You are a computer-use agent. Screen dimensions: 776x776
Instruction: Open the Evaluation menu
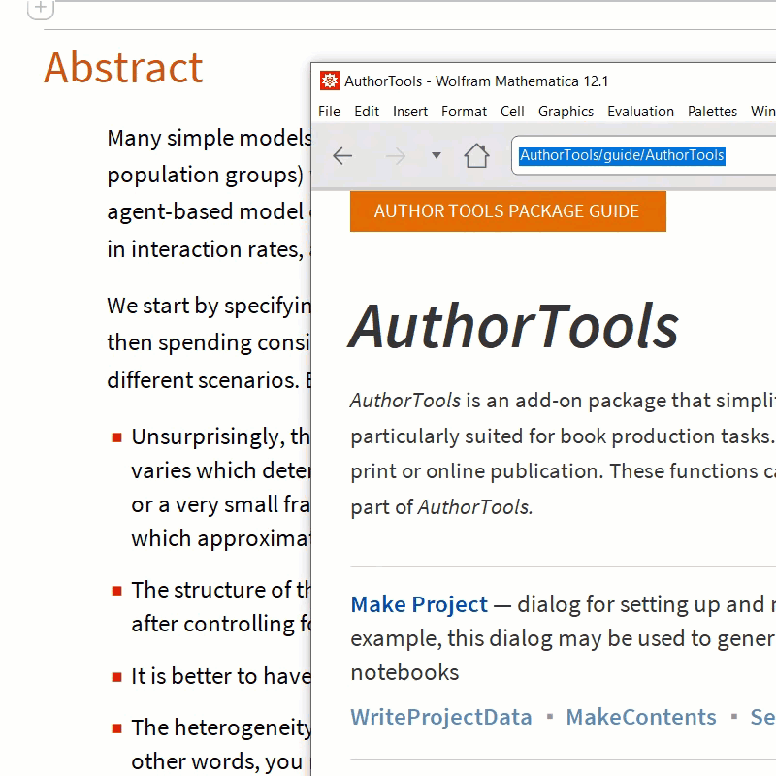point(641,112)
